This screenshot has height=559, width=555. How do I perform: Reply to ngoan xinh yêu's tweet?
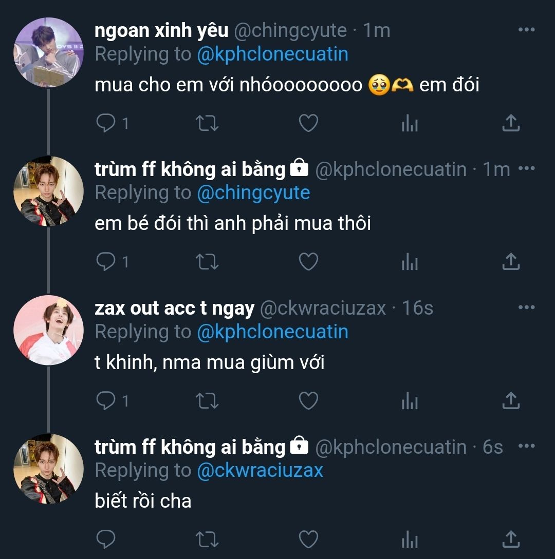(106, 123)
